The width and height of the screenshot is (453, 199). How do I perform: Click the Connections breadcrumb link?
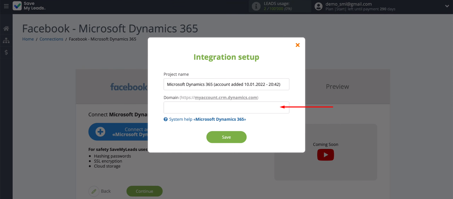pyautogui.click(x=51, y=39)
